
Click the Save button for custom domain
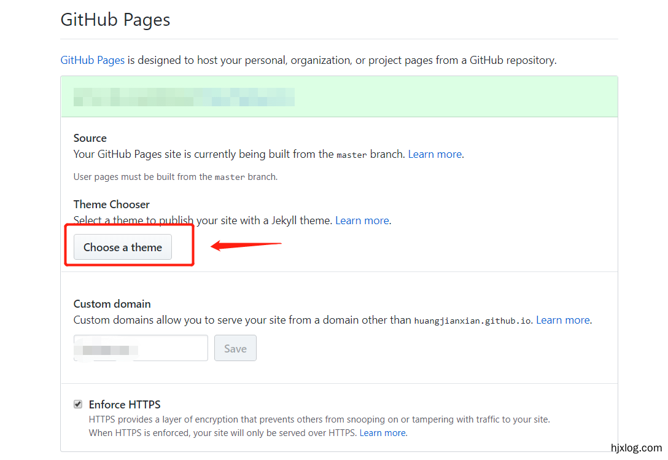(235, 348)
